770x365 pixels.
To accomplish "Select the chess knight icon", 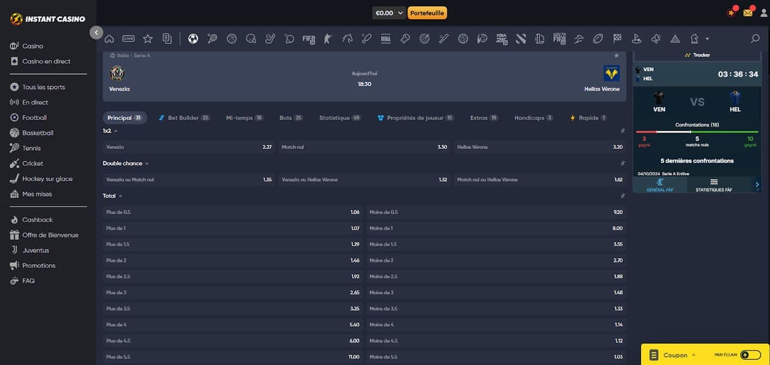I will coord(694,38).
